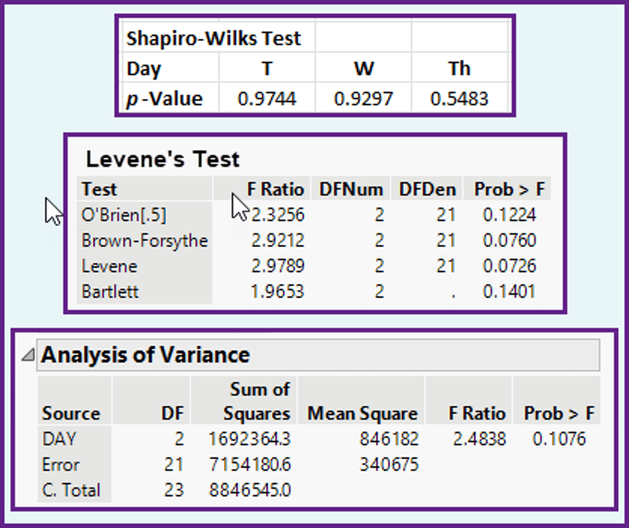
Task: Select the Brown-Forsythe test row label
Action: point(144,241)
